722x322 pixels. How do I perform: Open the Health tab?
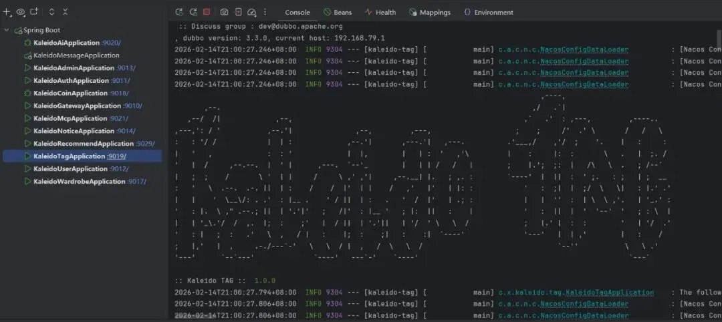pos(380,13)
